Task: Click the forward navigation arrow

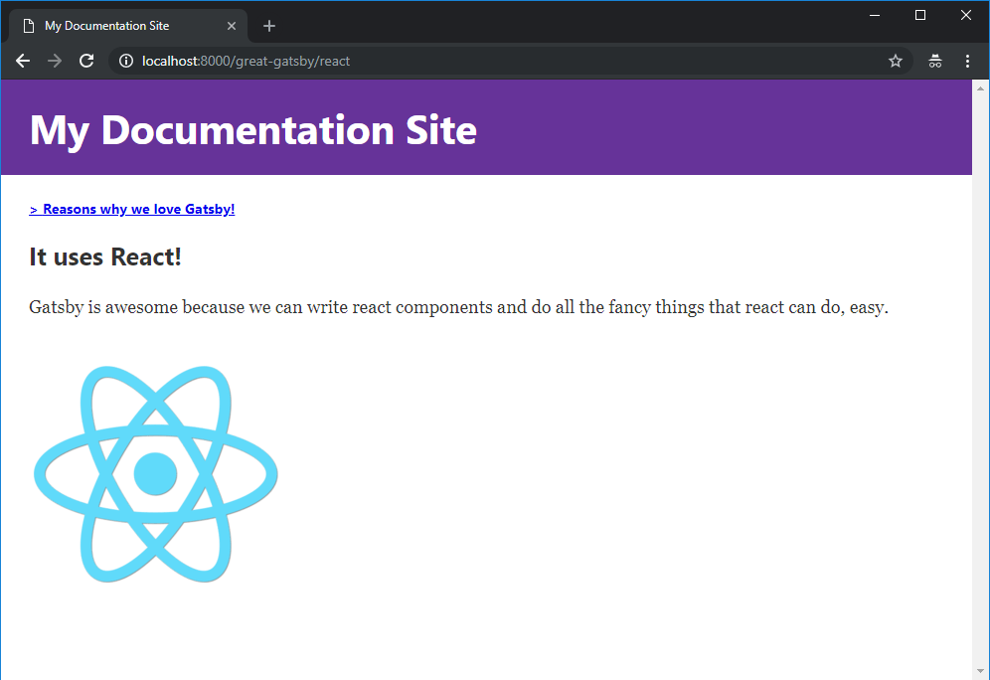Action: 54,61
